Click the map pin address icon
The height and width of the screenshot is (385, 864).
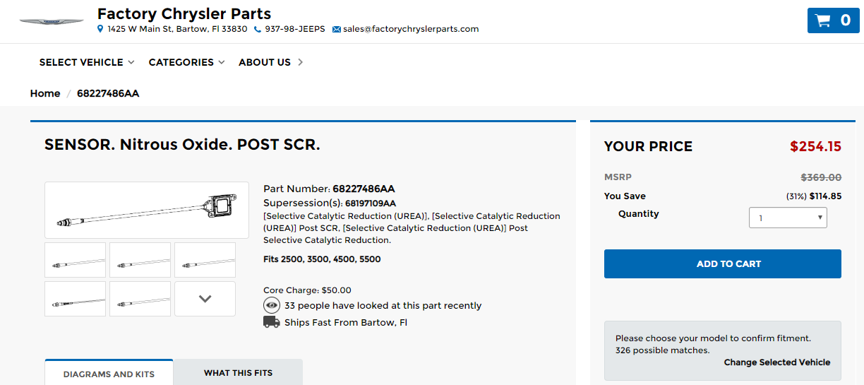pyautogui.click(x=100, y=29)
